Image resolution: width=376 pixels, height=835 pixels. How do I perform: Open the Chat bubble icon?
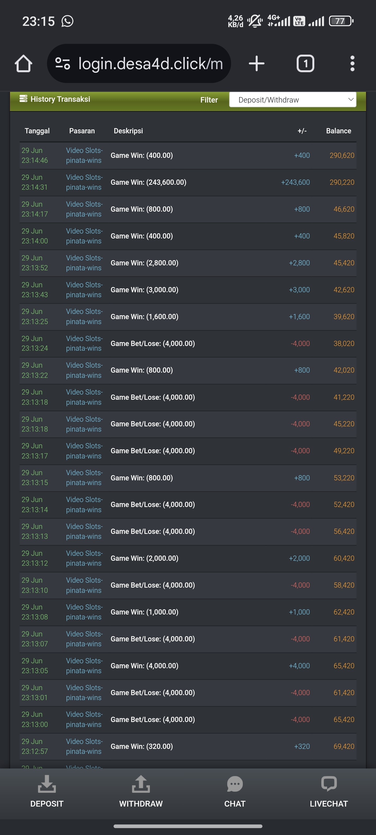point(235,784)
